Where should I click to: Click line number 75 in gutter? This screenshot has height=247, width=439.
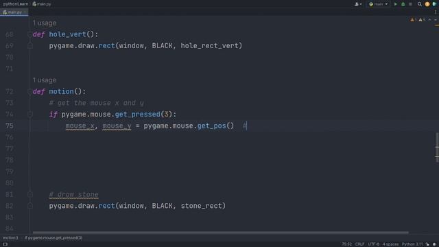9,126
